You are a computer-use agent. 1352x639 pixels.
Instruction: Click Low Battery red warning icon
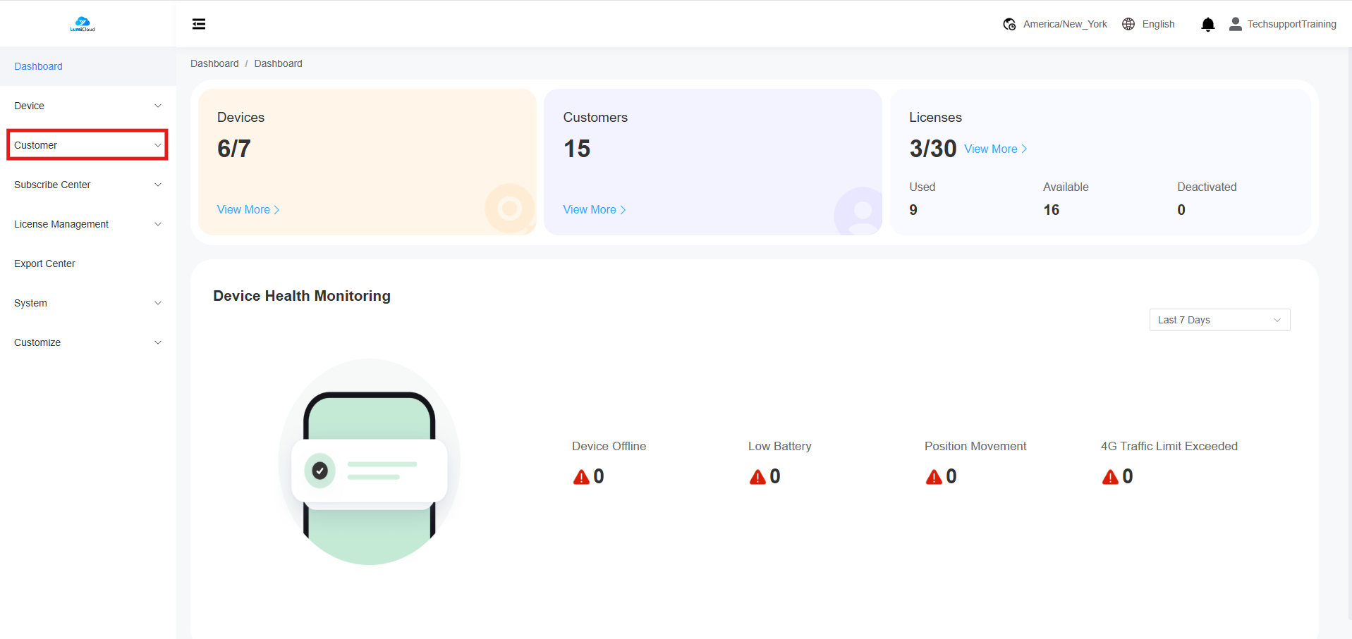coord(757,477)
